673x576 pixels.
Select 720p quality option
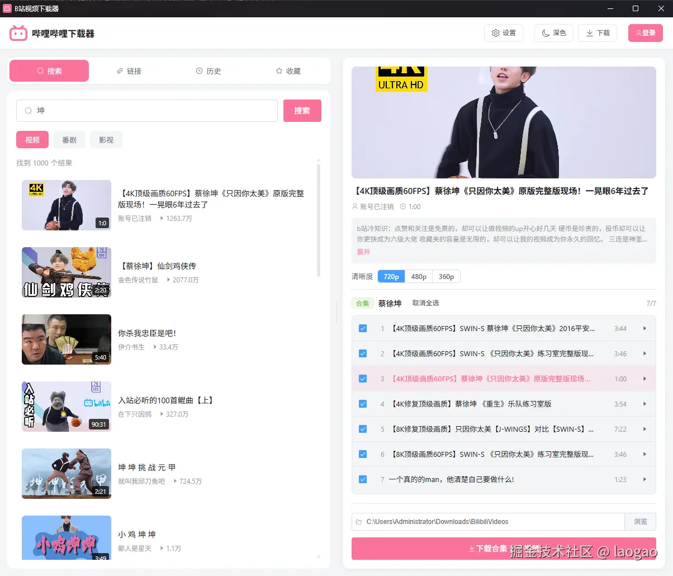point(391,277)
